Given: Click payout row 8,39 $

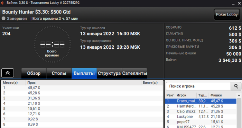Looking at the screenshot, I should point(82,125).
